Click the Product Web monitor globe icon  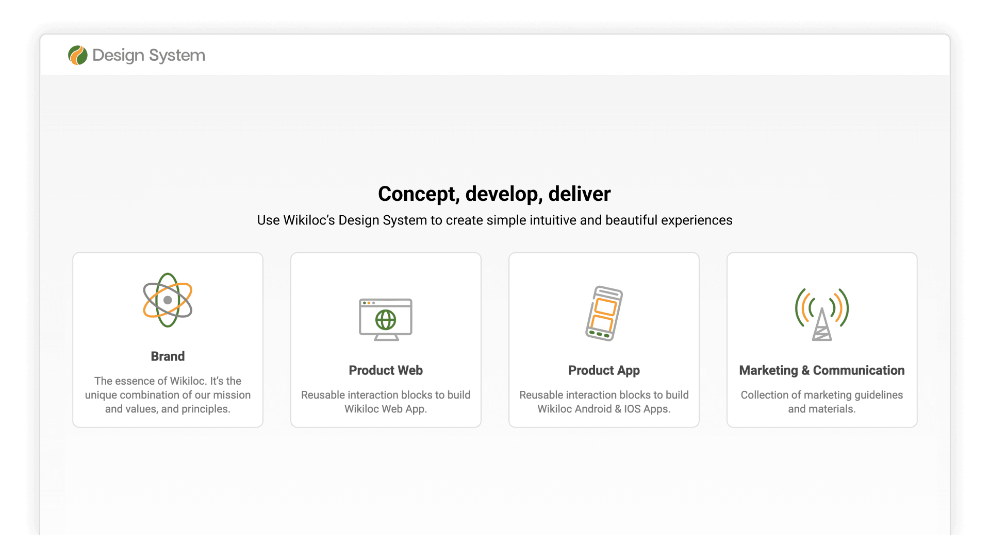[x=386, y=319]
